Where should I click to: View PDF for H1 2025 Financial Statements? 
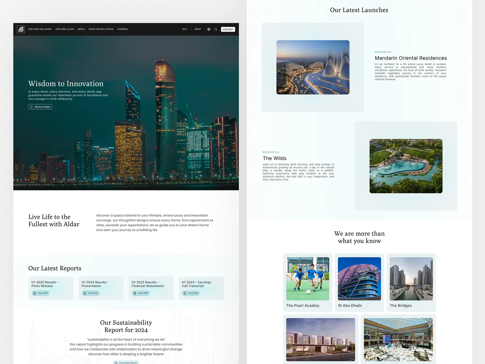click(x=141, y=293)
